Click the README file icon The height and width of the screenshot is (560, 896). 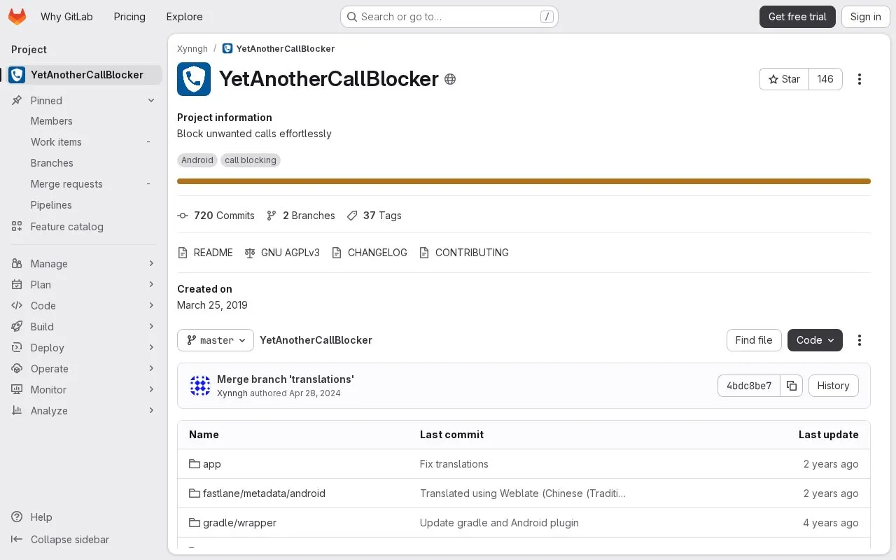click(183, 253)
